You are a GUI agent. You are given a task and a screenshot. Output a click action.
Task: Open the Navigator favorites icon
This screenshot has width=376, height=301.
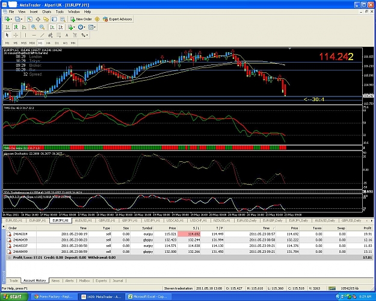point(46,19)
